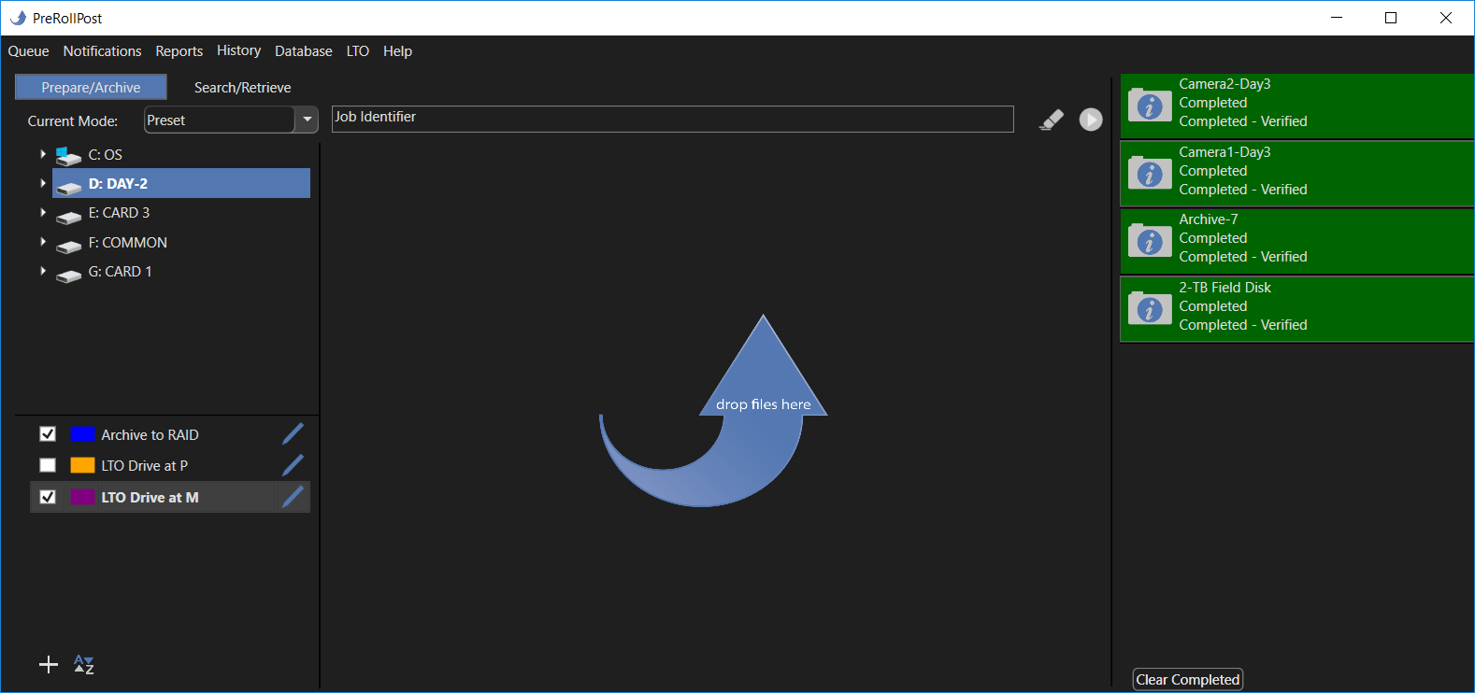
Task: Click the G: CARD 1 drive icon
Action: [68, 276]
